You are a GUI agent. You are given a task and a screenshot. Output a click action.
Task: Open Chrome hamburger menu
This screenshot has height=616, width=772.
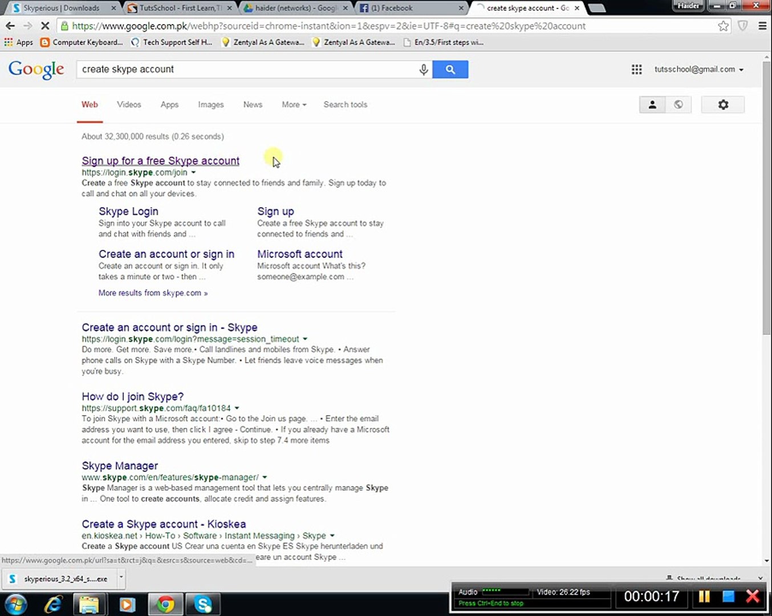click(x=762, y=26)
